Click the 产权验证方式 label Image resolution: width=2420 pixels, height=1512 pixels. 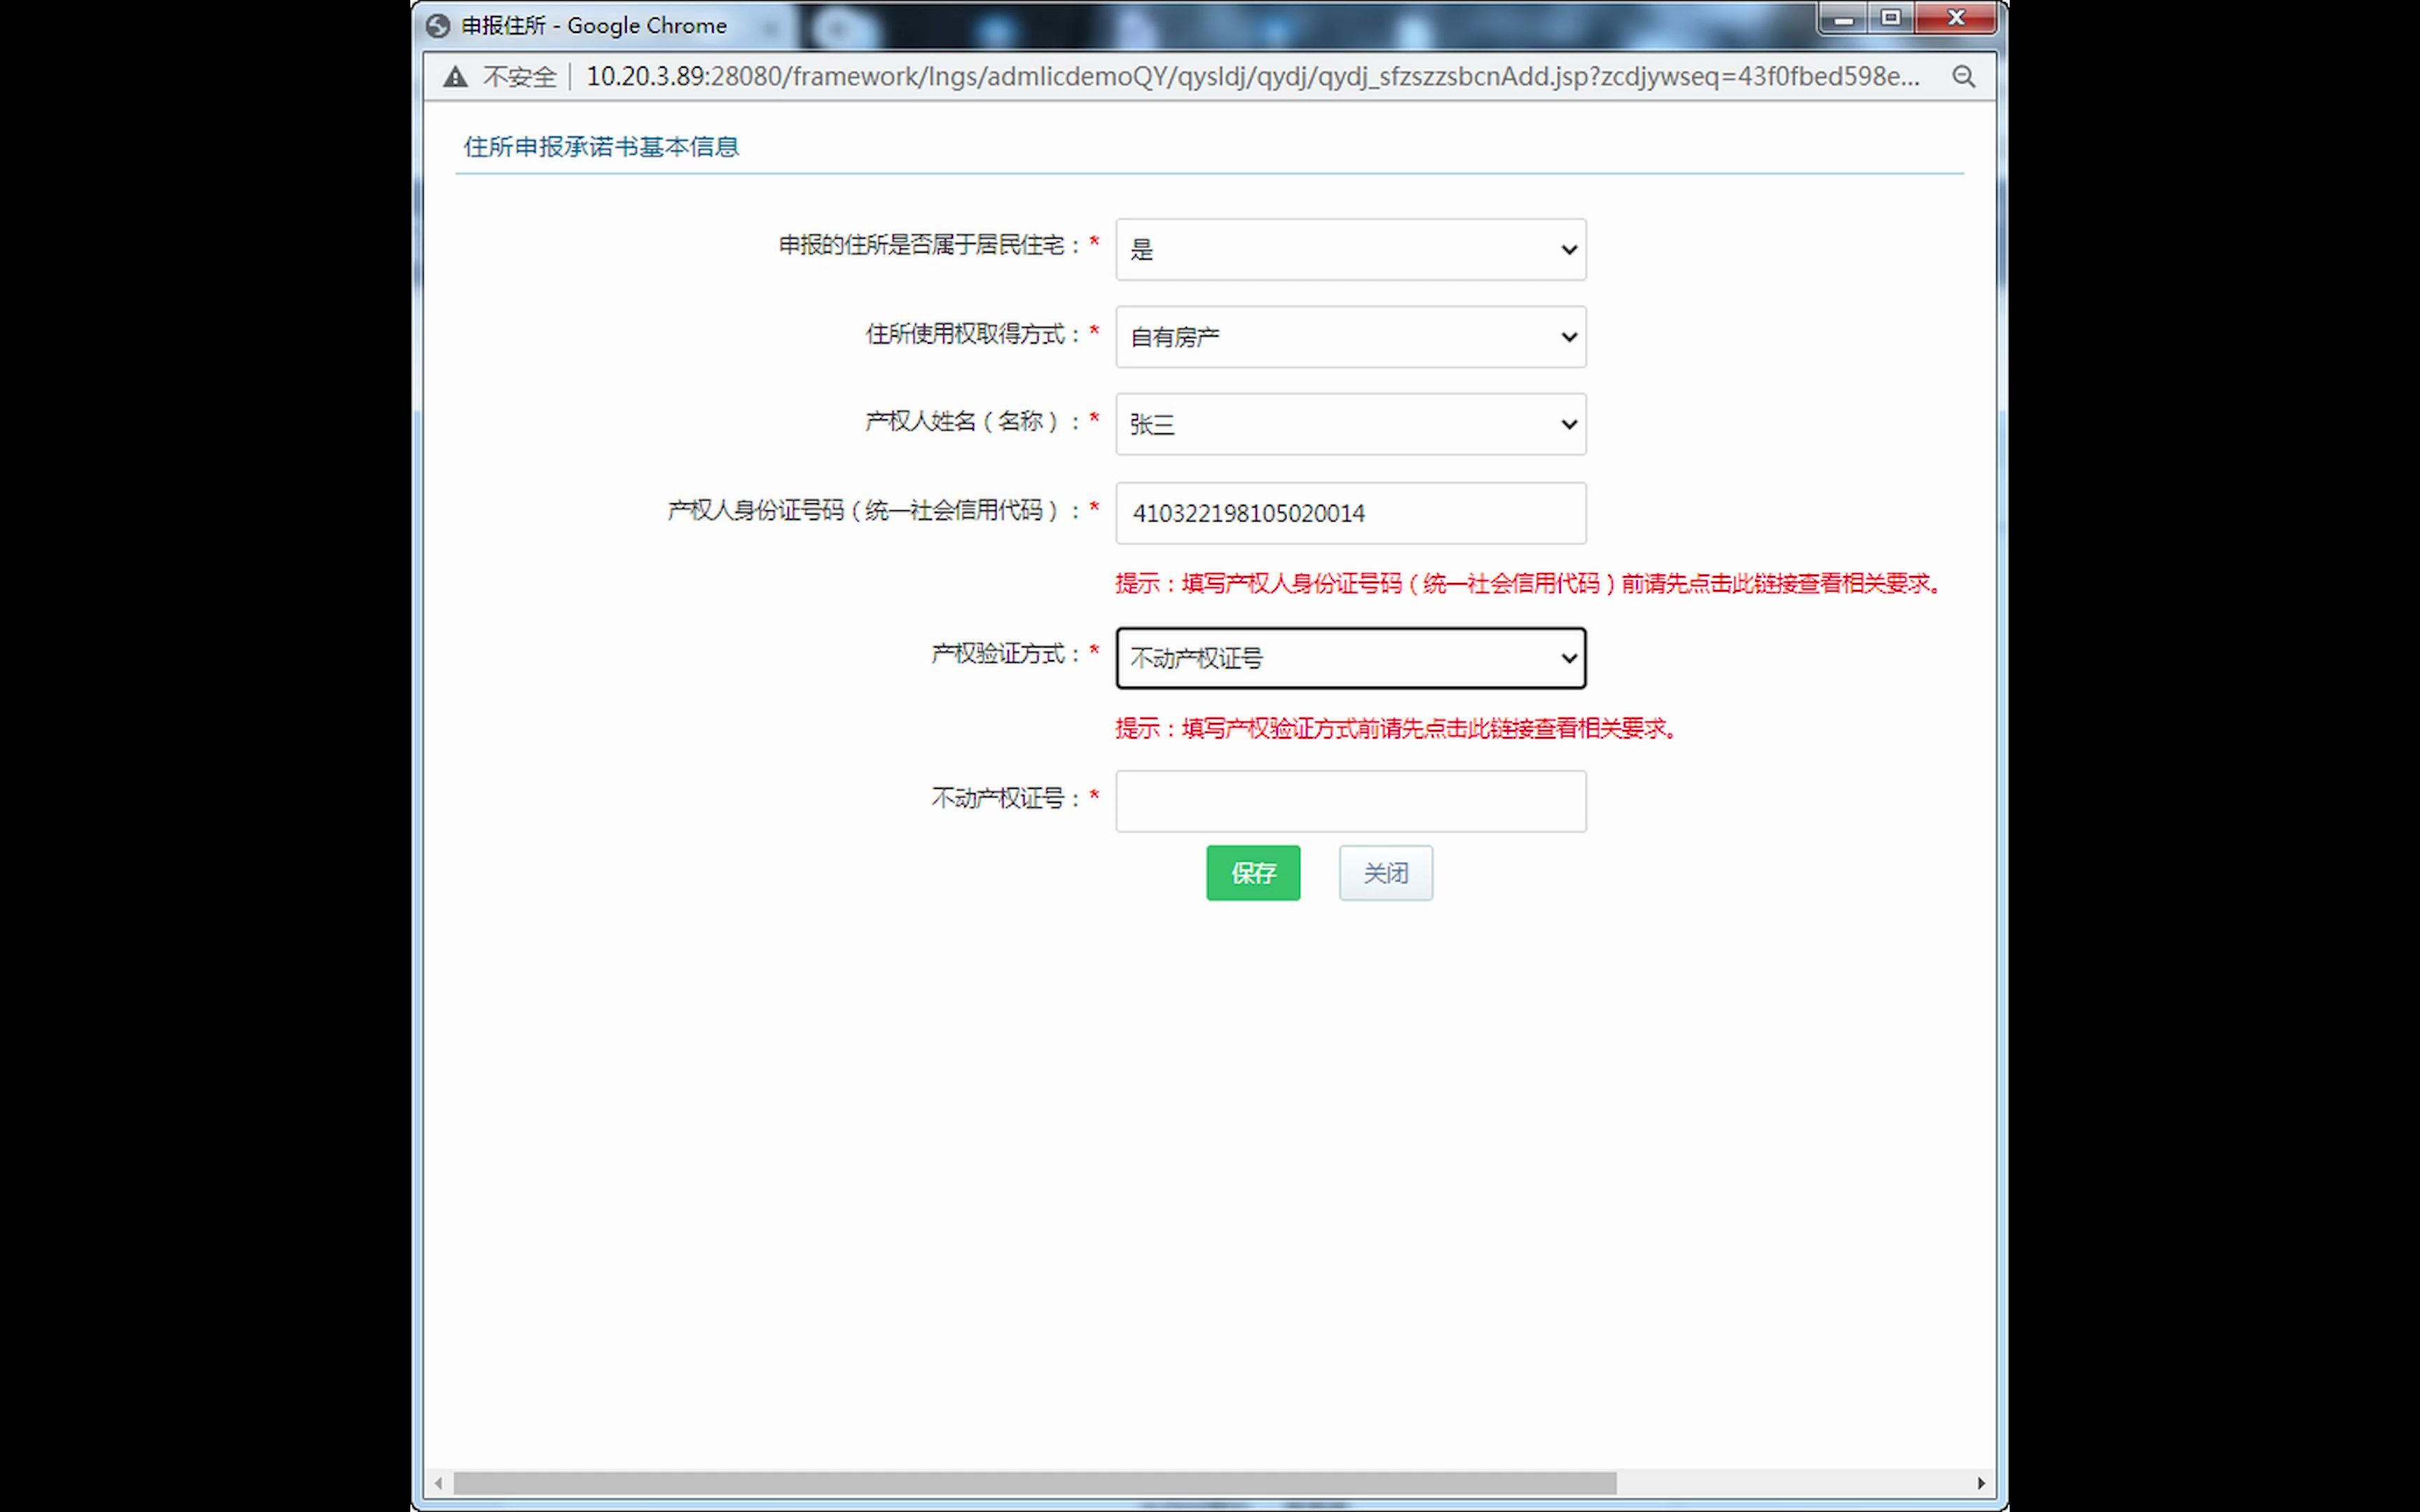1007,654
